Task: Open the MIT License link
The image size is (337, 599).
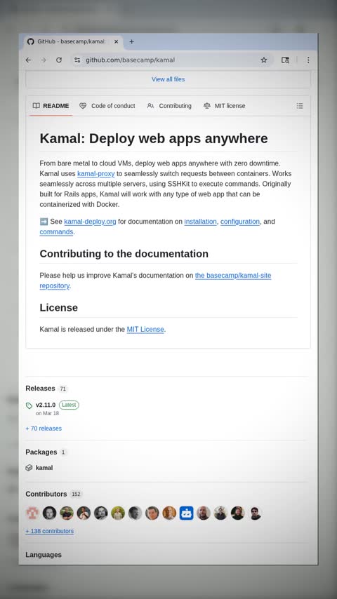Action: click(x=145, y=329)
